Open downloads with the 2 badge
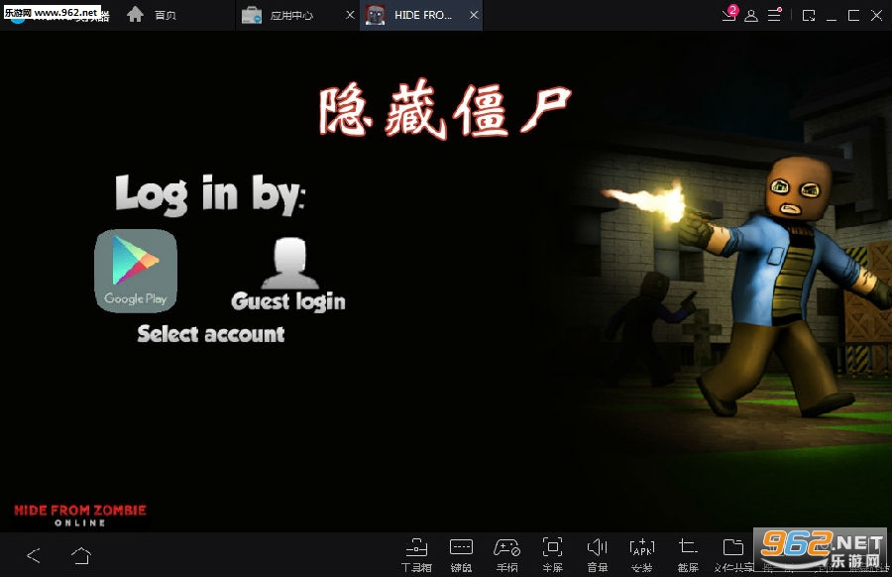892x577 pixels. [728, 14]
